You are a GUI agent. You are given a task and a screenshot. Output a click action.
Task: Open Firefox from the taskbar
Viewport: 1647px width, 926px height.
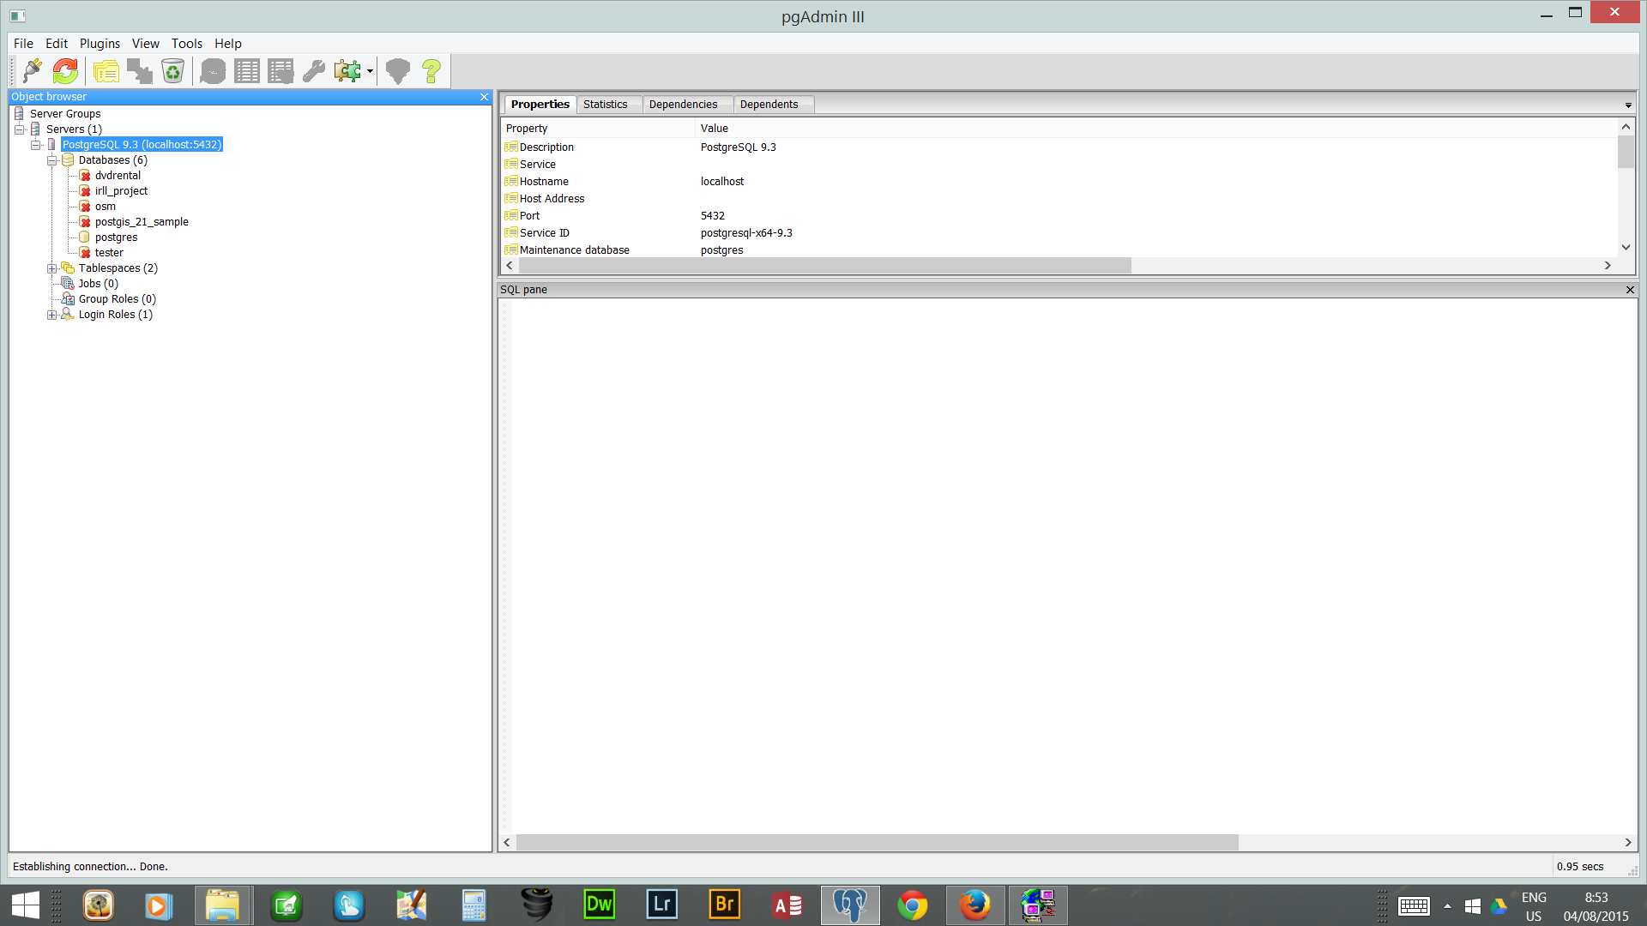tap(974, 905)
